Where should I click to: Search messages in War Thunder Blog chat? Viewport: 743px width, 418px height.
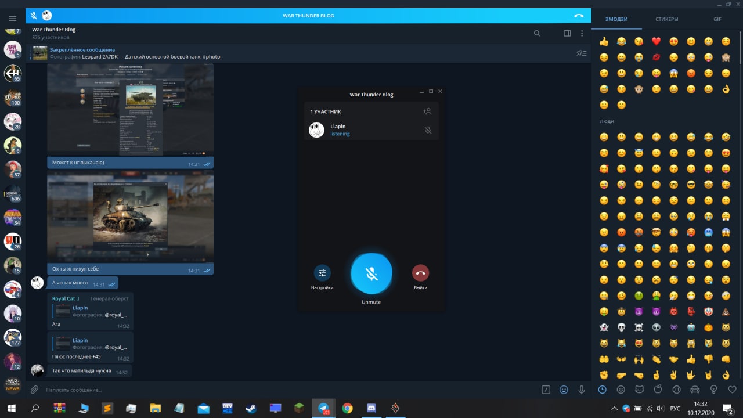pos(537,33)
